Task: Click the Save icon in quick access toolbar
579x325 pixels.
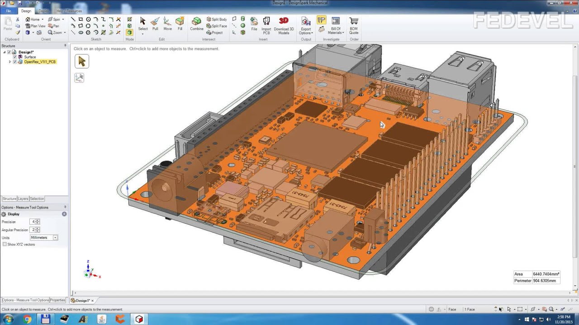Action: click(x=19, y=3)
